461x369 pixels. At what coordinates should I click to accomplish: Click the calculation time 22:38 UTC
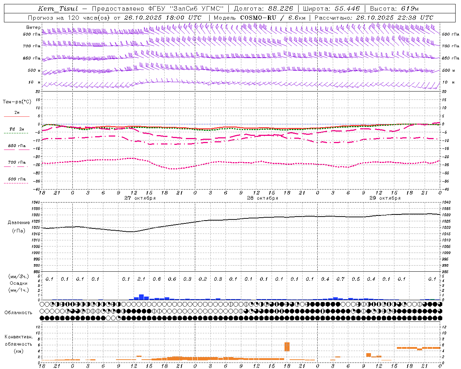[413, 17]
